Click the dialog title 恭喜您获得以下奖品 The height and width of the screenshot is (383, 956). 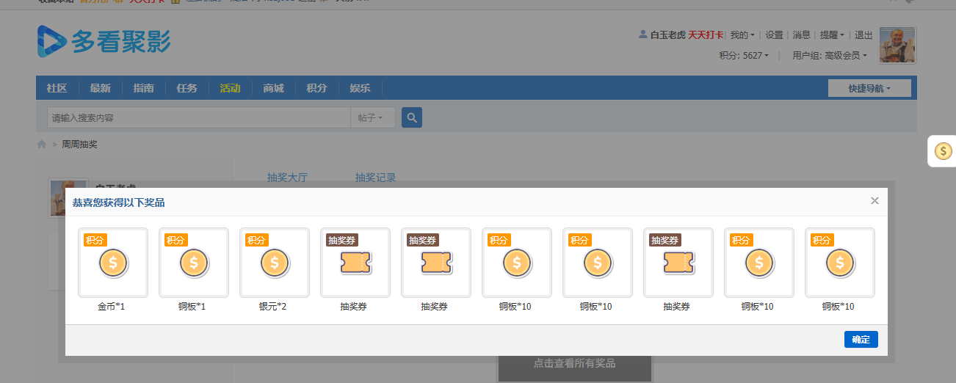(x=118, y=202)
